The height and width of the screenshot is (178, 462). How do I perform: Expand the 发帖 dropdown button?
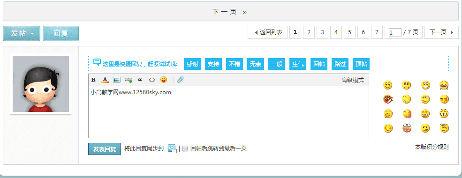pos(22,34)
